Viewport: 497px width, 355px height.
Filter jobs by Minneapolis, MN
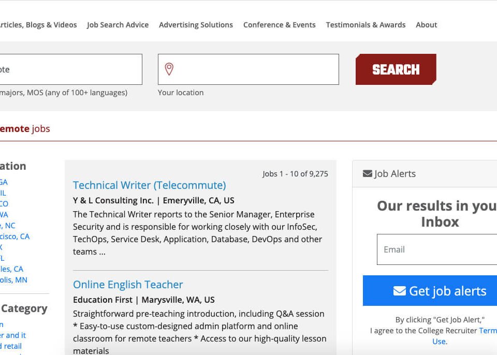point(14,279)
